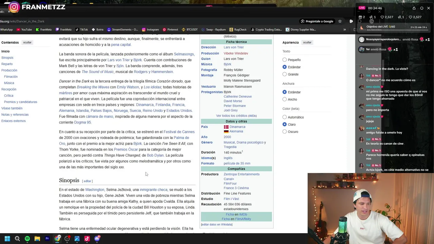
Task: Click editar datos en Wikidata link
Action: pyautogui.click(x=217, y=224)
